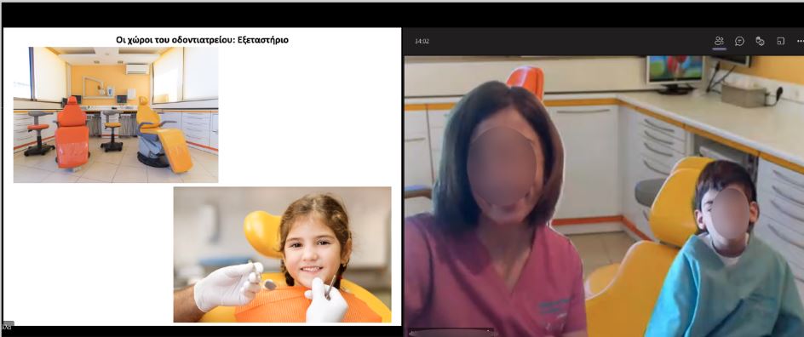Select the dental office room photo on slide
The width and height of the screenshot is (804, 337).
(x=116, y=115)
